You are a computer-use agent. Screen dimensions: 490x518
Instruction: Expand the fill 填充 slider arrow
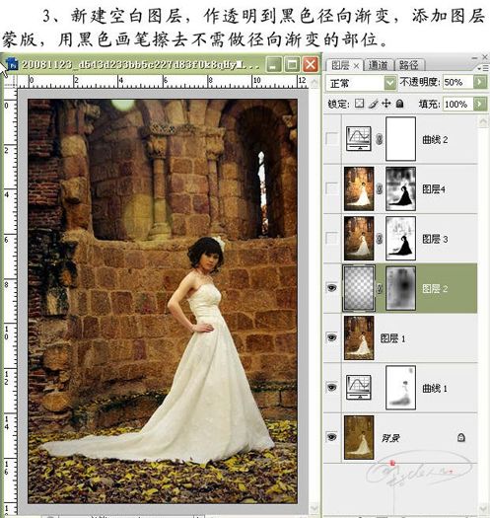click(480, 104)
